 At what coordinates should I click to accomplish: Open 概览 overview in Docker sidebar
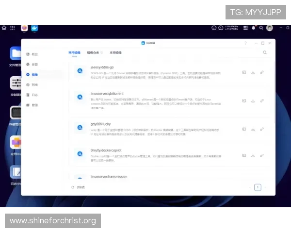(32, 54)
